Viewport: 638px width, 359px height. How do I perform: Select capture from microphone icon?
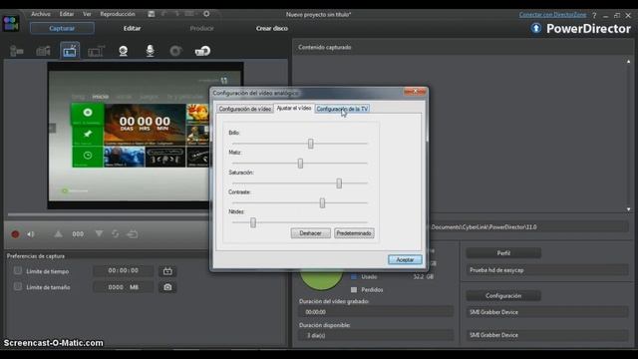pos(150,51)
